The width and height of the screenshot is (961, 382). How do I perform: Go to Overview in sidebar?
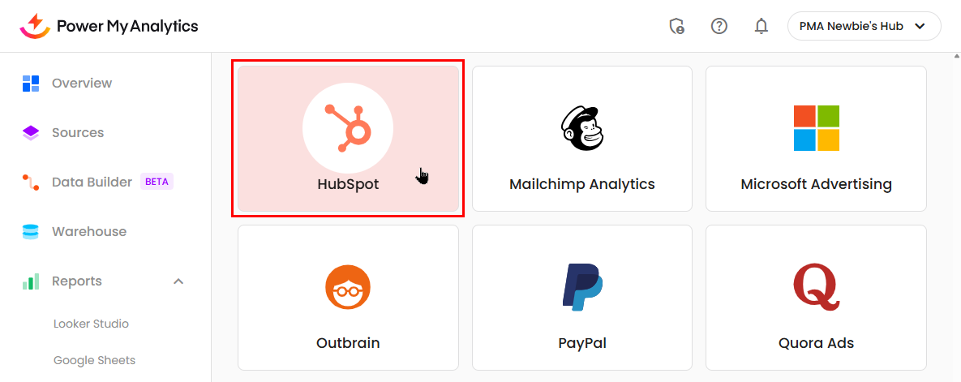point(81,83)
